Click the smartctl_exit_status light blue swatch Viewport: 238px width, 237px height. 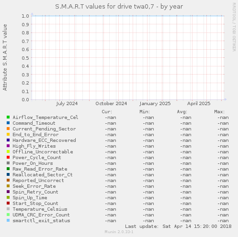click(8, 220)
